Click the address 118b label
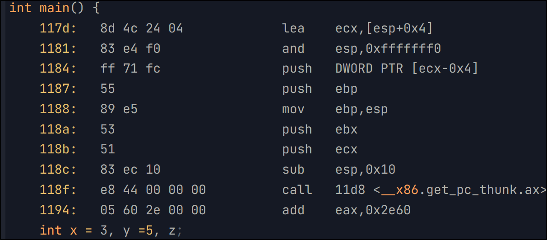This screenshot has height=240, width=547. [x=58, y=149]
